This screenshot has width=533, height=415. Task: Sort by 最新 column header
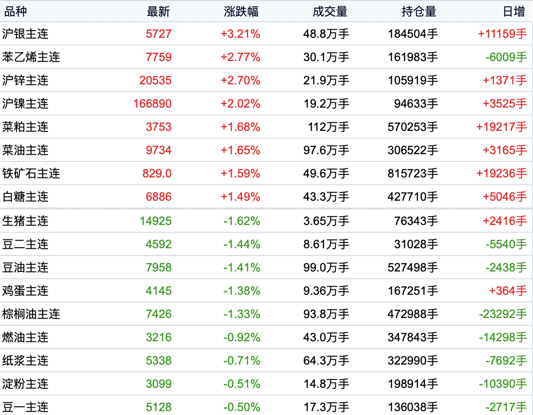pyautogui.click(x=158, y=12)
